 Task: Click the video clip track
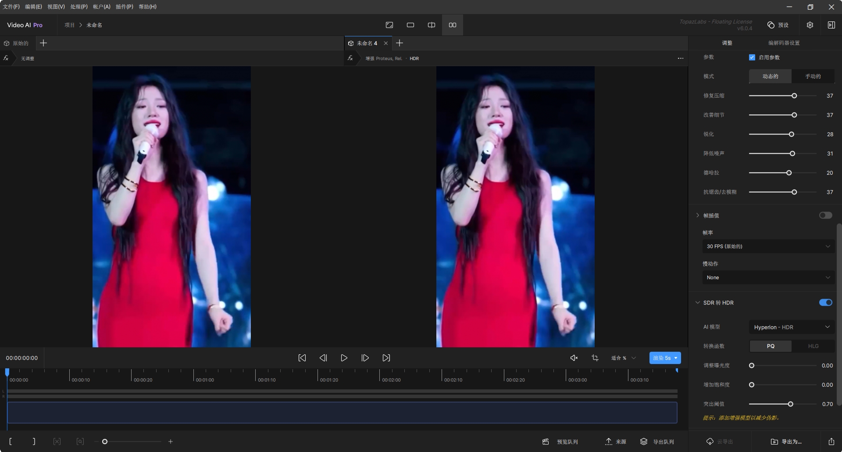(342, 413)
